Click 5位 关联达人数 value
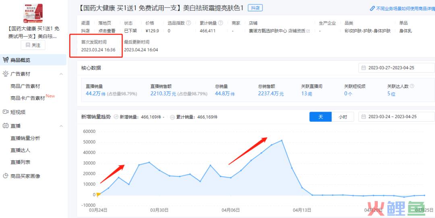The height and width of the screenshot is (218, 435). click(x=391, y=94)
